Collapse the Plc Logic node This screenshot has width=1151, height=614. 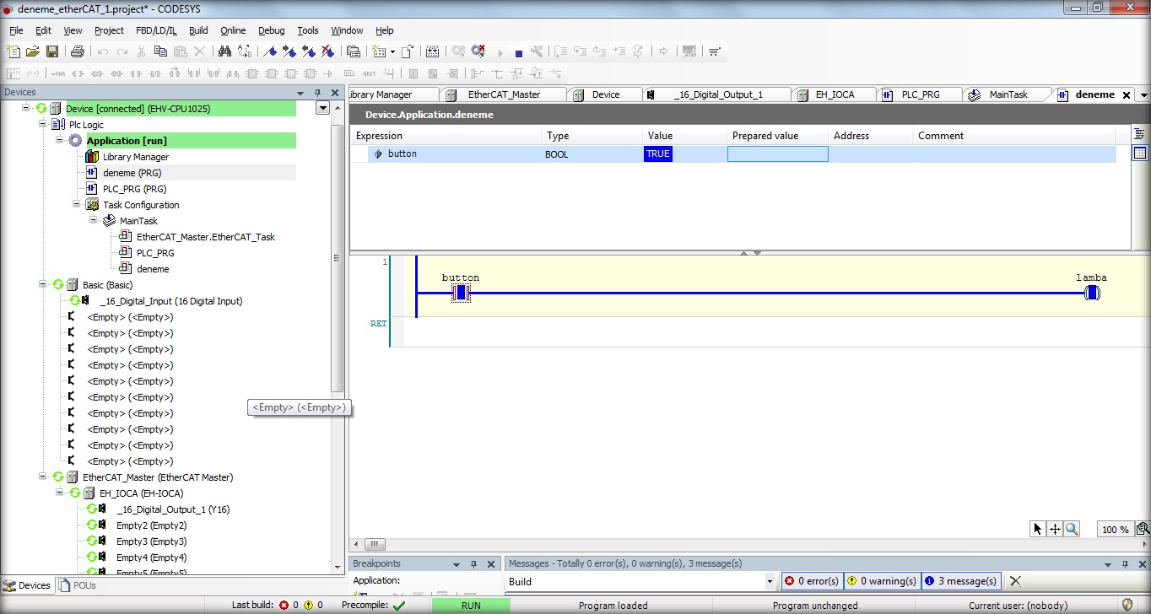pos(43,124)
